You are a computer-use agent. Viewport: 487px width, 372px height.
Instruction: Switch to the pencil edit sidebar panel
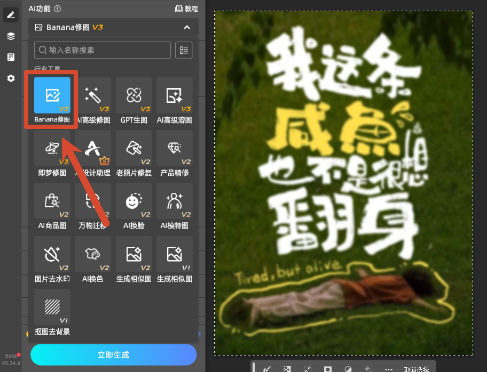pyautogui.click(x=11, y=15)
